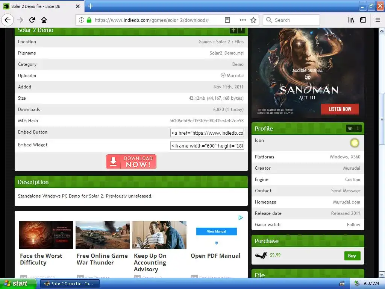Click the green secure padlock icon
This screenshot has height=289, width=385.
[89, 20]
